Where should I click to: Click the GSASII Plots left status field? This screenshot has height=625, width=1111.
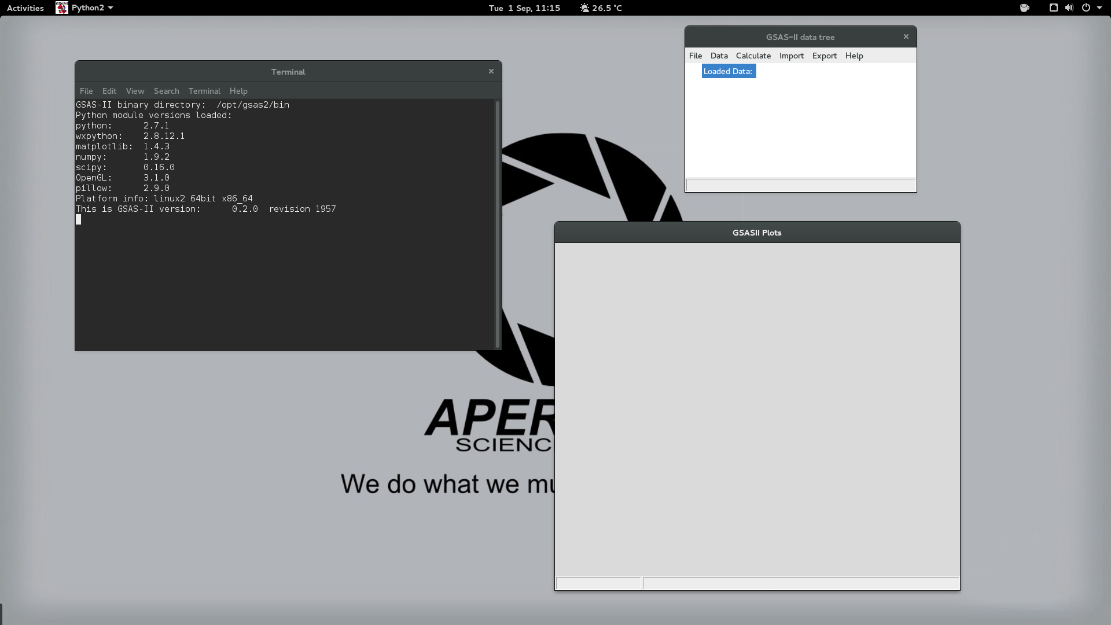599,583
